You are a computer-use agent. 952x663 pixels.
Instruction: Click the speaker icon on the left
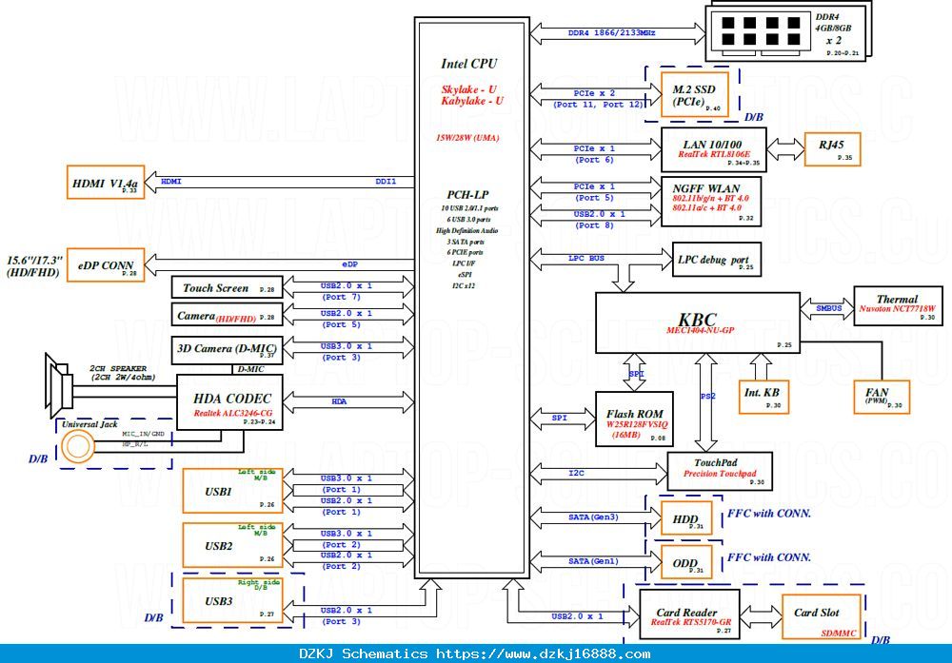coord(59,386)
